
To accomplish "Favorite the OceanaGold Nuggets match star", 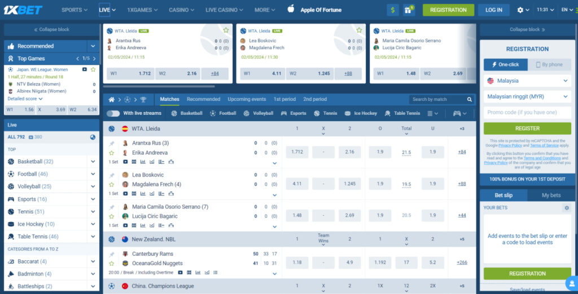I will click(x=112, y=264).
